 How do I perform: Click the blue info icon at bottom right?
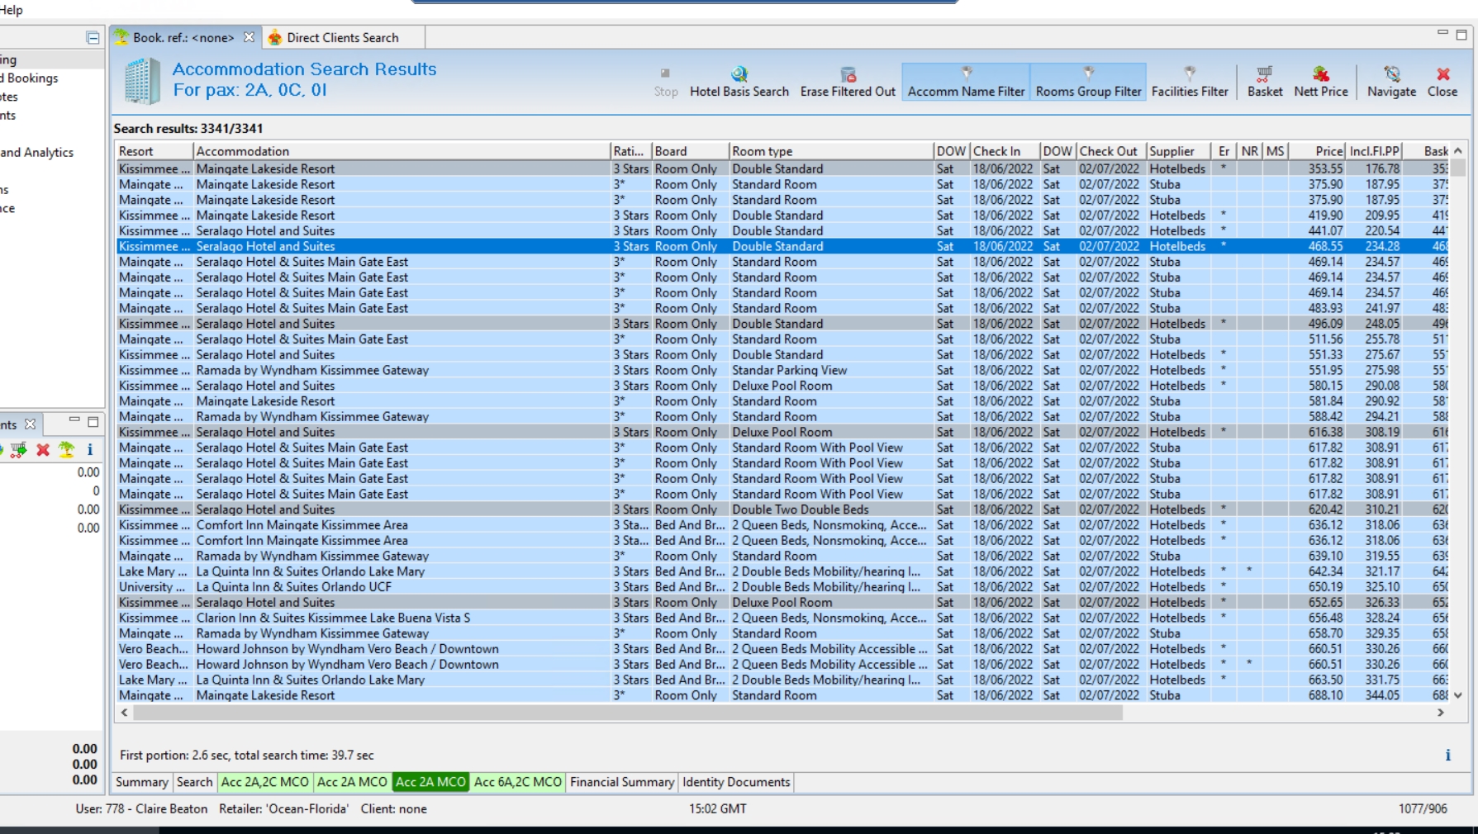[1447, 755]
